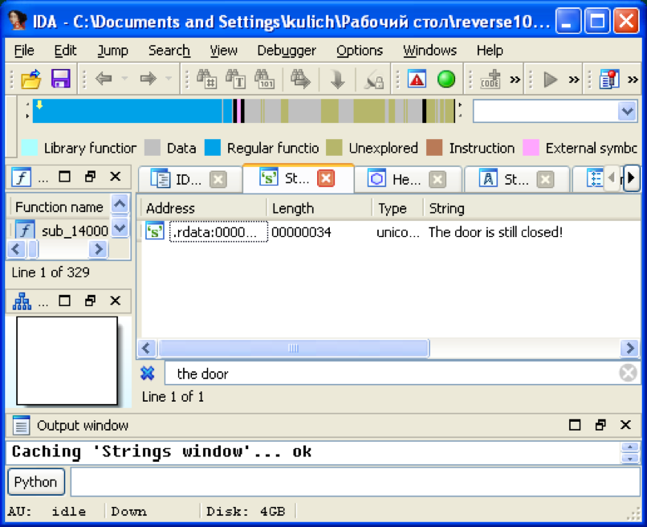647x527 pixels.
Task: Open the back history dropdown arrow
Action: tap(124, 78)
